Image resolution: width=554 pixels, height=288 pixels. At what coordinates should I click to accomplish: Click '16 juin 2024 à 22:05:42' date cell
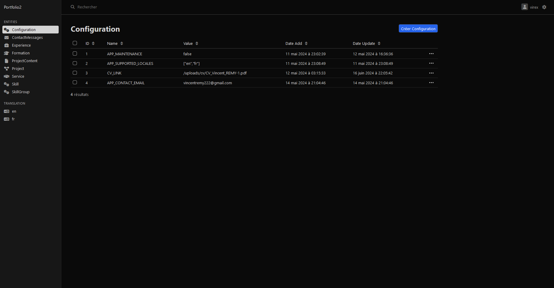point(373,73)
